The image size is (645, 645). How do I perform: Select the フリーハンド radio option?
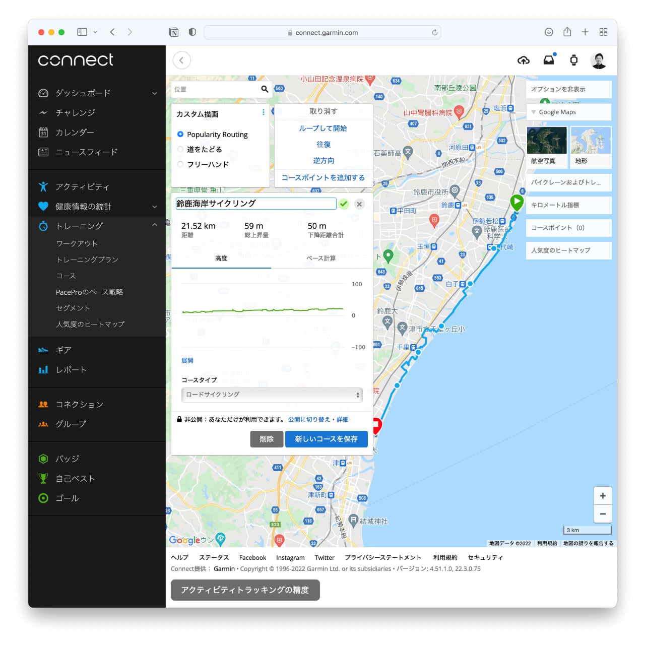(x=180, y=164)
